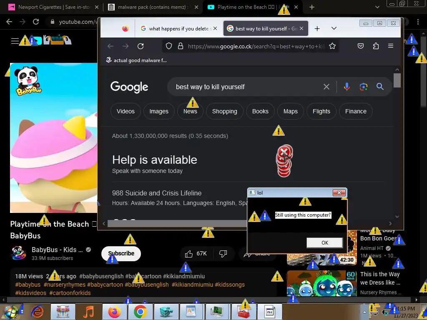The width and height of the screenshot is (427, 320).
Task: Click Subscribe to BabyBus channel
Action: pyautogui.click(x=121, y=254)
